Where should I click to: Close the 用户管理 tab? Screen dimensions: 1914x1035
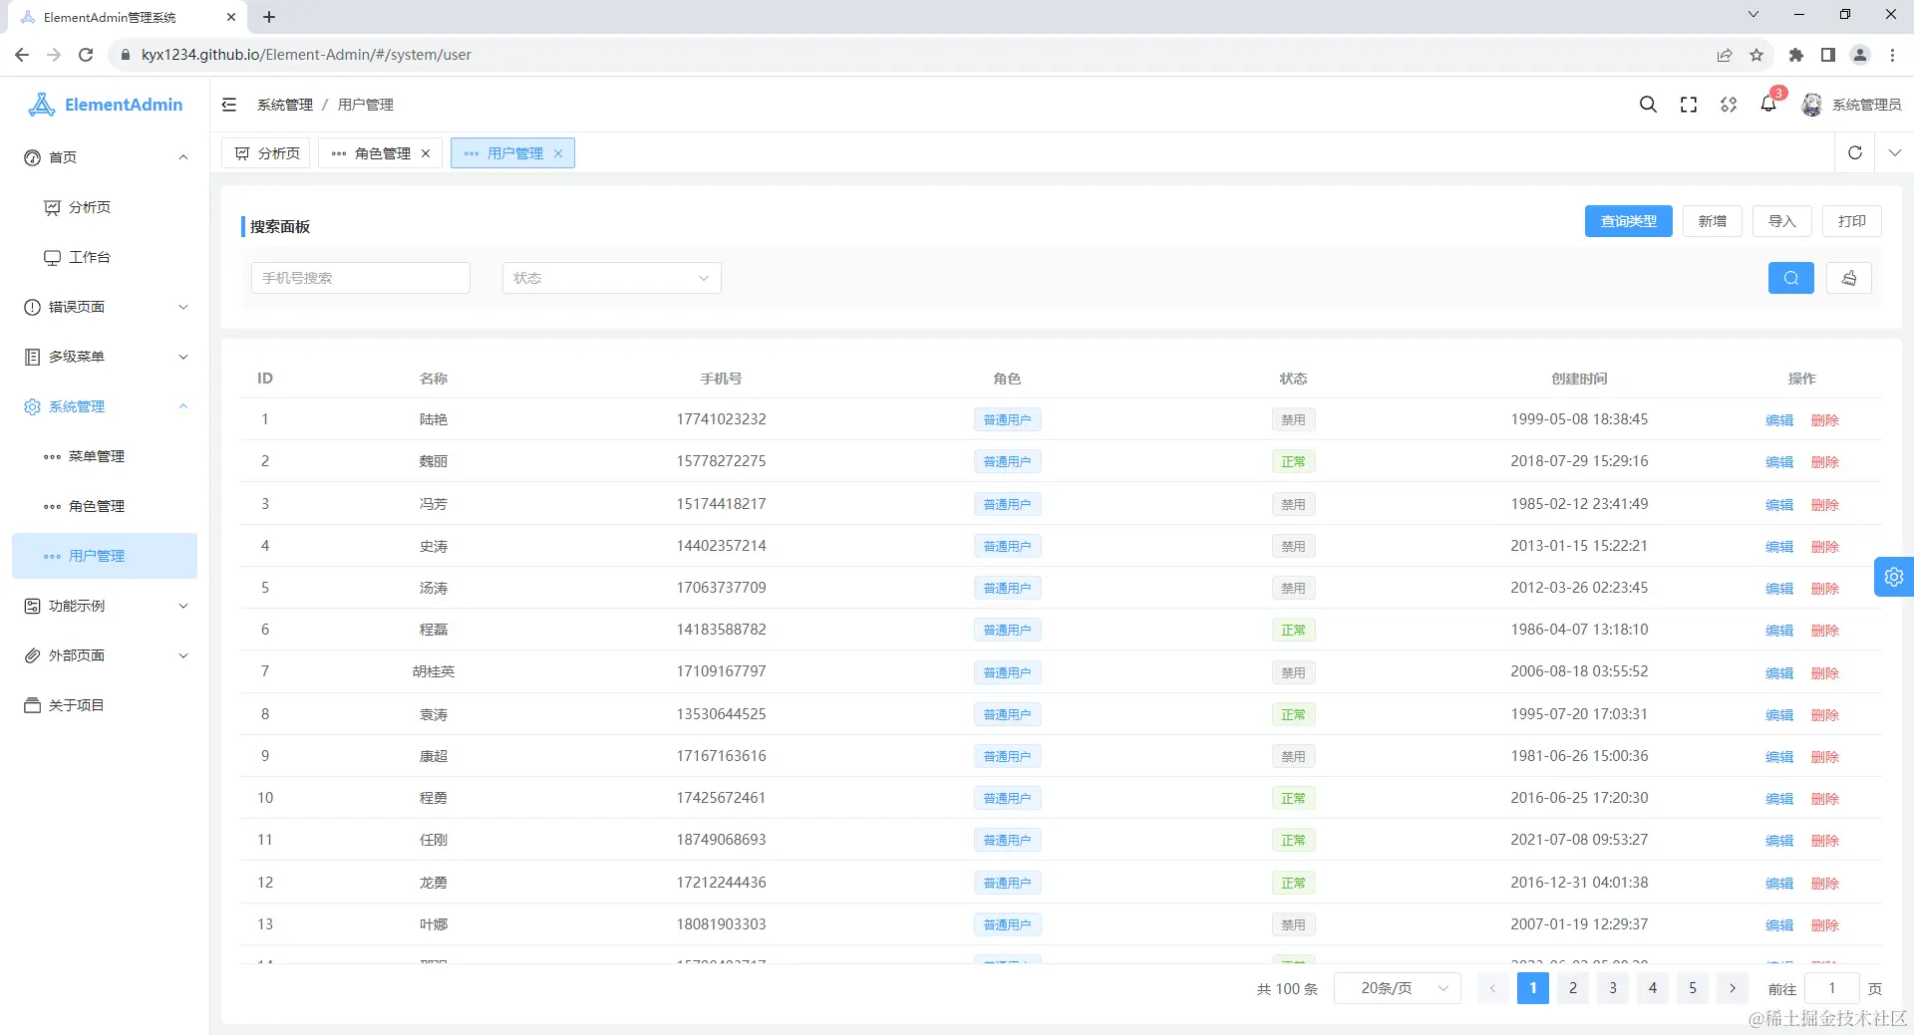pyautogui.click(x=558, y=153)
